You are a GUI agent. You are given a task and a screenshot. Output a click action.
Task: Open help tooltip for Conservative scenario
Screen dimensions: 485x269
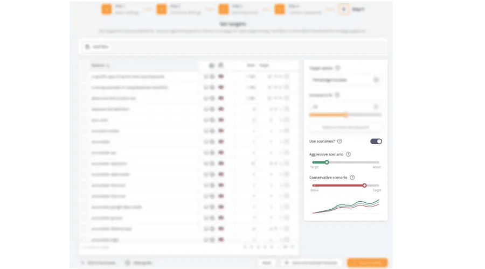coord(352,177)
